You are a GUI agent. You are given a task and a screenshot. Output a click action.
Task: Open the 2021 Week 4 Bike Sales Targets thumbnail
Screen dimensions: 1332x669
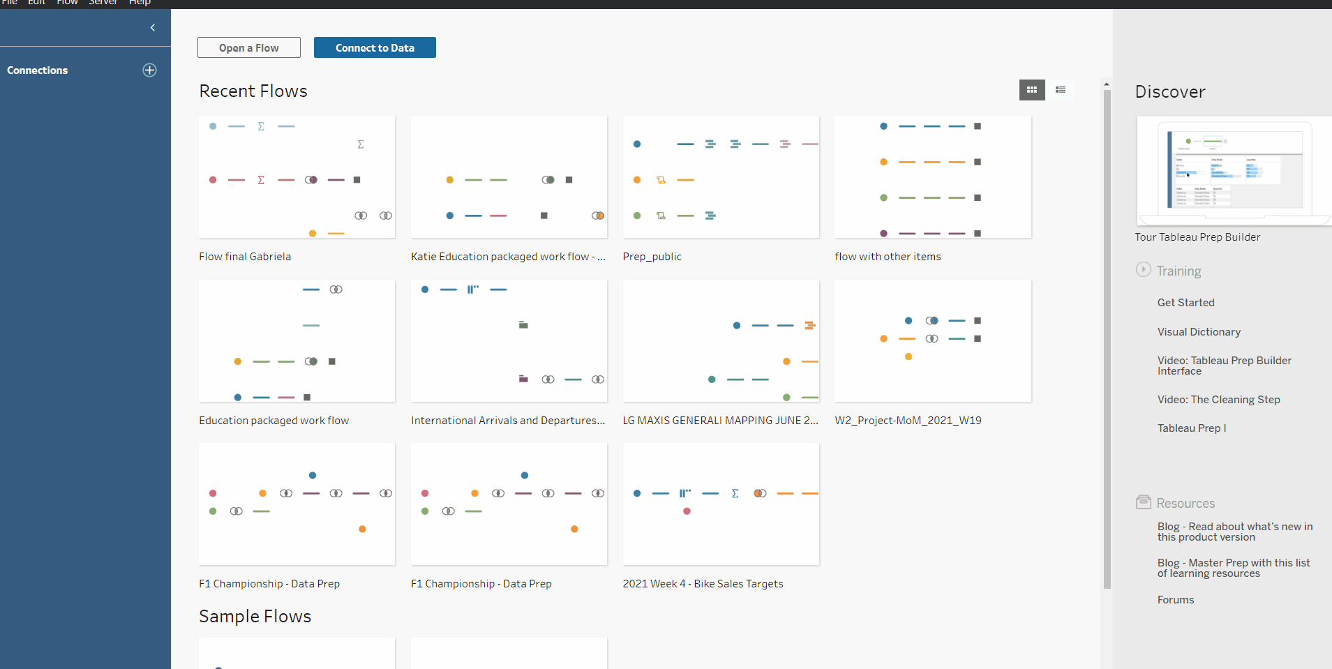(721, 504)
